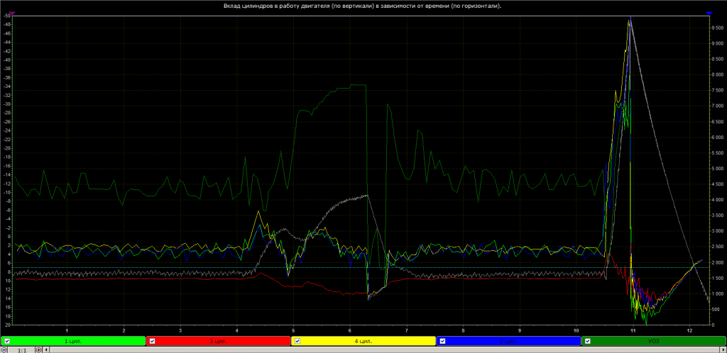
Task: Click the horizontal scrollbar track
Action: 385,350
